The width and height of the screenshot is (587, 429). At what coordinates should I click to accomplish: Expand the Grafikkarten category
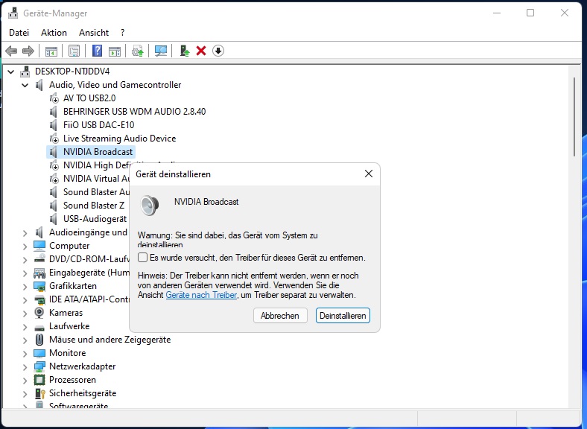point(25,287)
